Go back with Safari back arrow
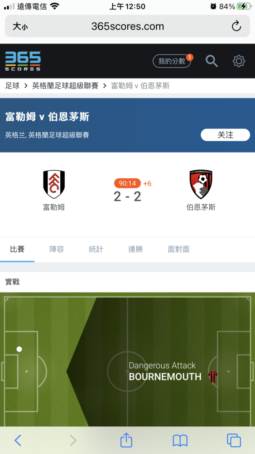The height and width of the screenshot is (454, 255). pyautogui.click(x=18, y=440)
